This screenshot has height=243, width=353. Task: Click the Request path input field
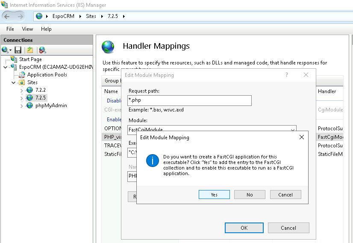(189, 100)
